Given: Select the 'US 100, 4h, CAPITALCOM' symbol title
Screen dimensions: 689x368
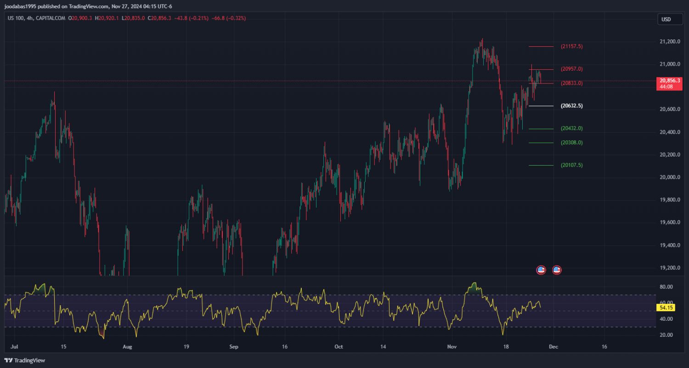Looking at the screenshot, I should 36,18.
